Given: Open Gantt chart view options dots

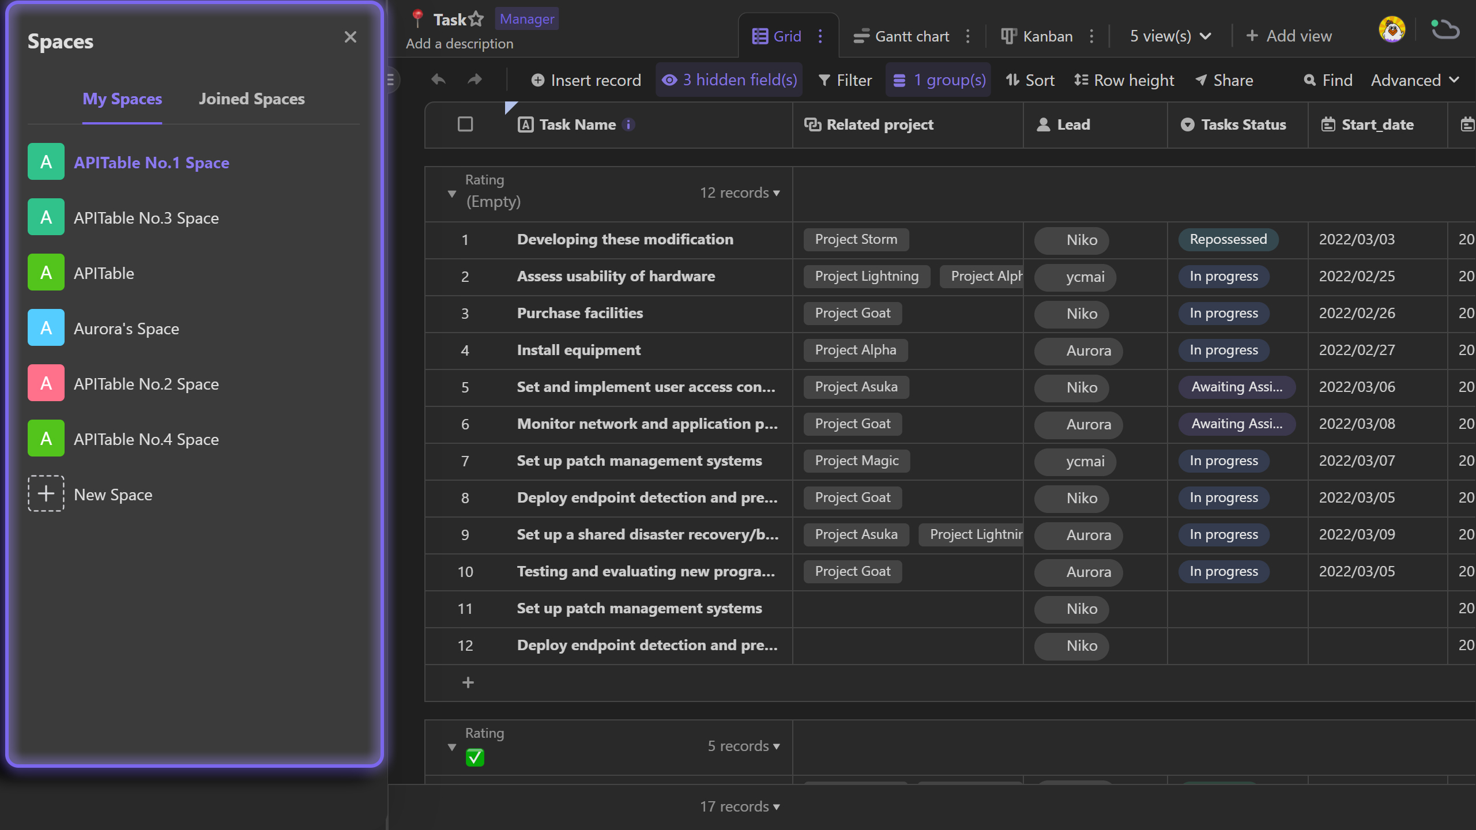Looking at the screenshot, I should click(x=968, y=36).
